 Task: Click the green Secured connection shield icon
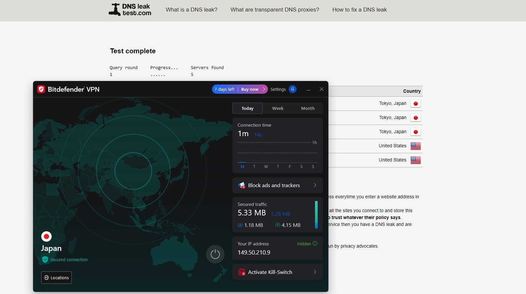[x=45, y=259]
